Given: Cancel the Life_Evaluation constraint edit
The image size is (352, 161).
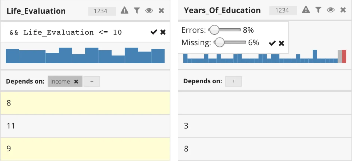Looking at the screenshot, I should [x=163, y=32].
